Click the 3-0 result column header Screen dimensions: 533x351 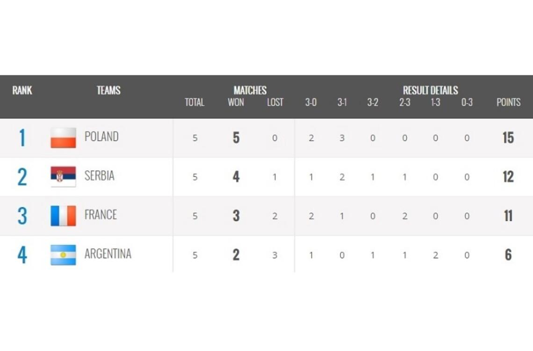(x=311, y=102)
